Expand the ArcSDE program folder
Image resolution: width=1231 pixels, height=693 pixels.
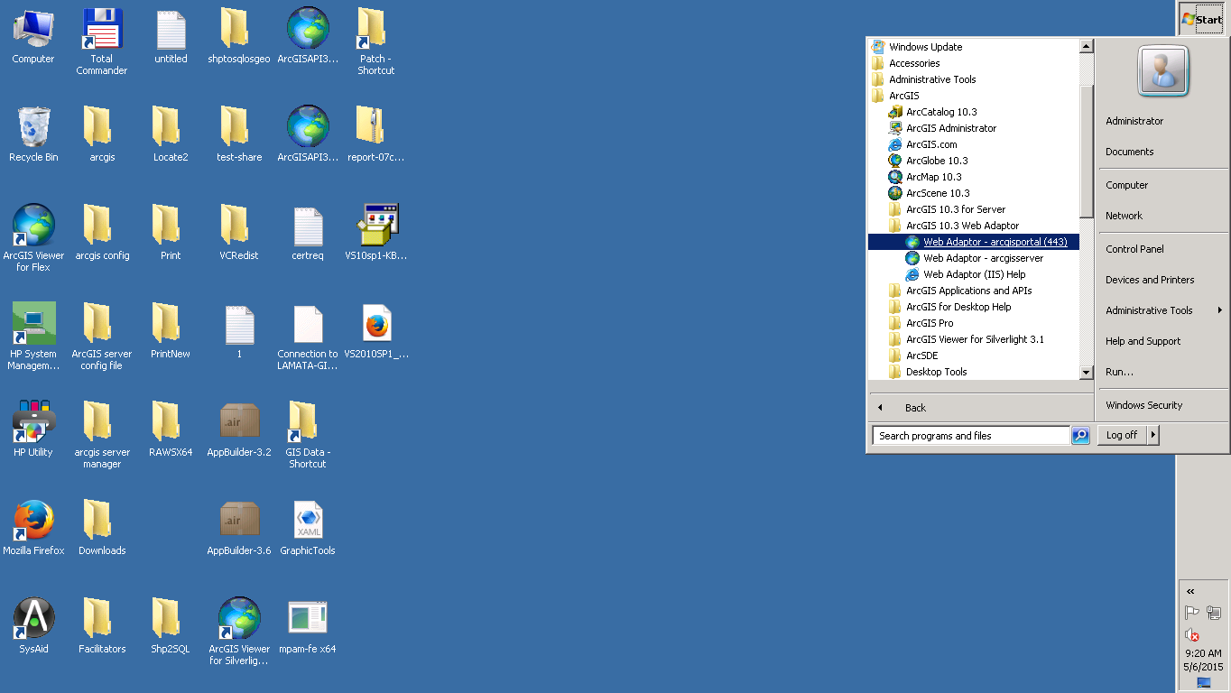[x=921, y=356]
